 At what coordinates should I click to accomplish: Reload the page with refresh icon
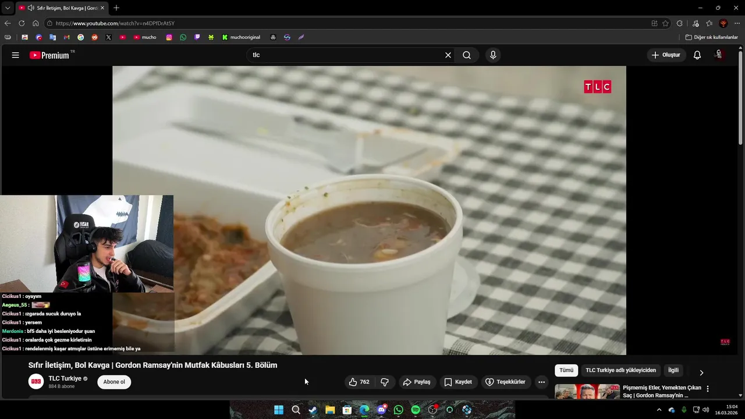click(22, 23)
